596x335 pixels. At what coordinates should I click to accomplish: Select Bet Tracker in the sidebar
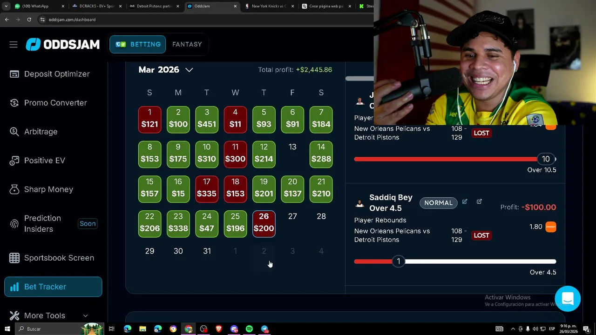pyautogui.click(x=53, y=287)
